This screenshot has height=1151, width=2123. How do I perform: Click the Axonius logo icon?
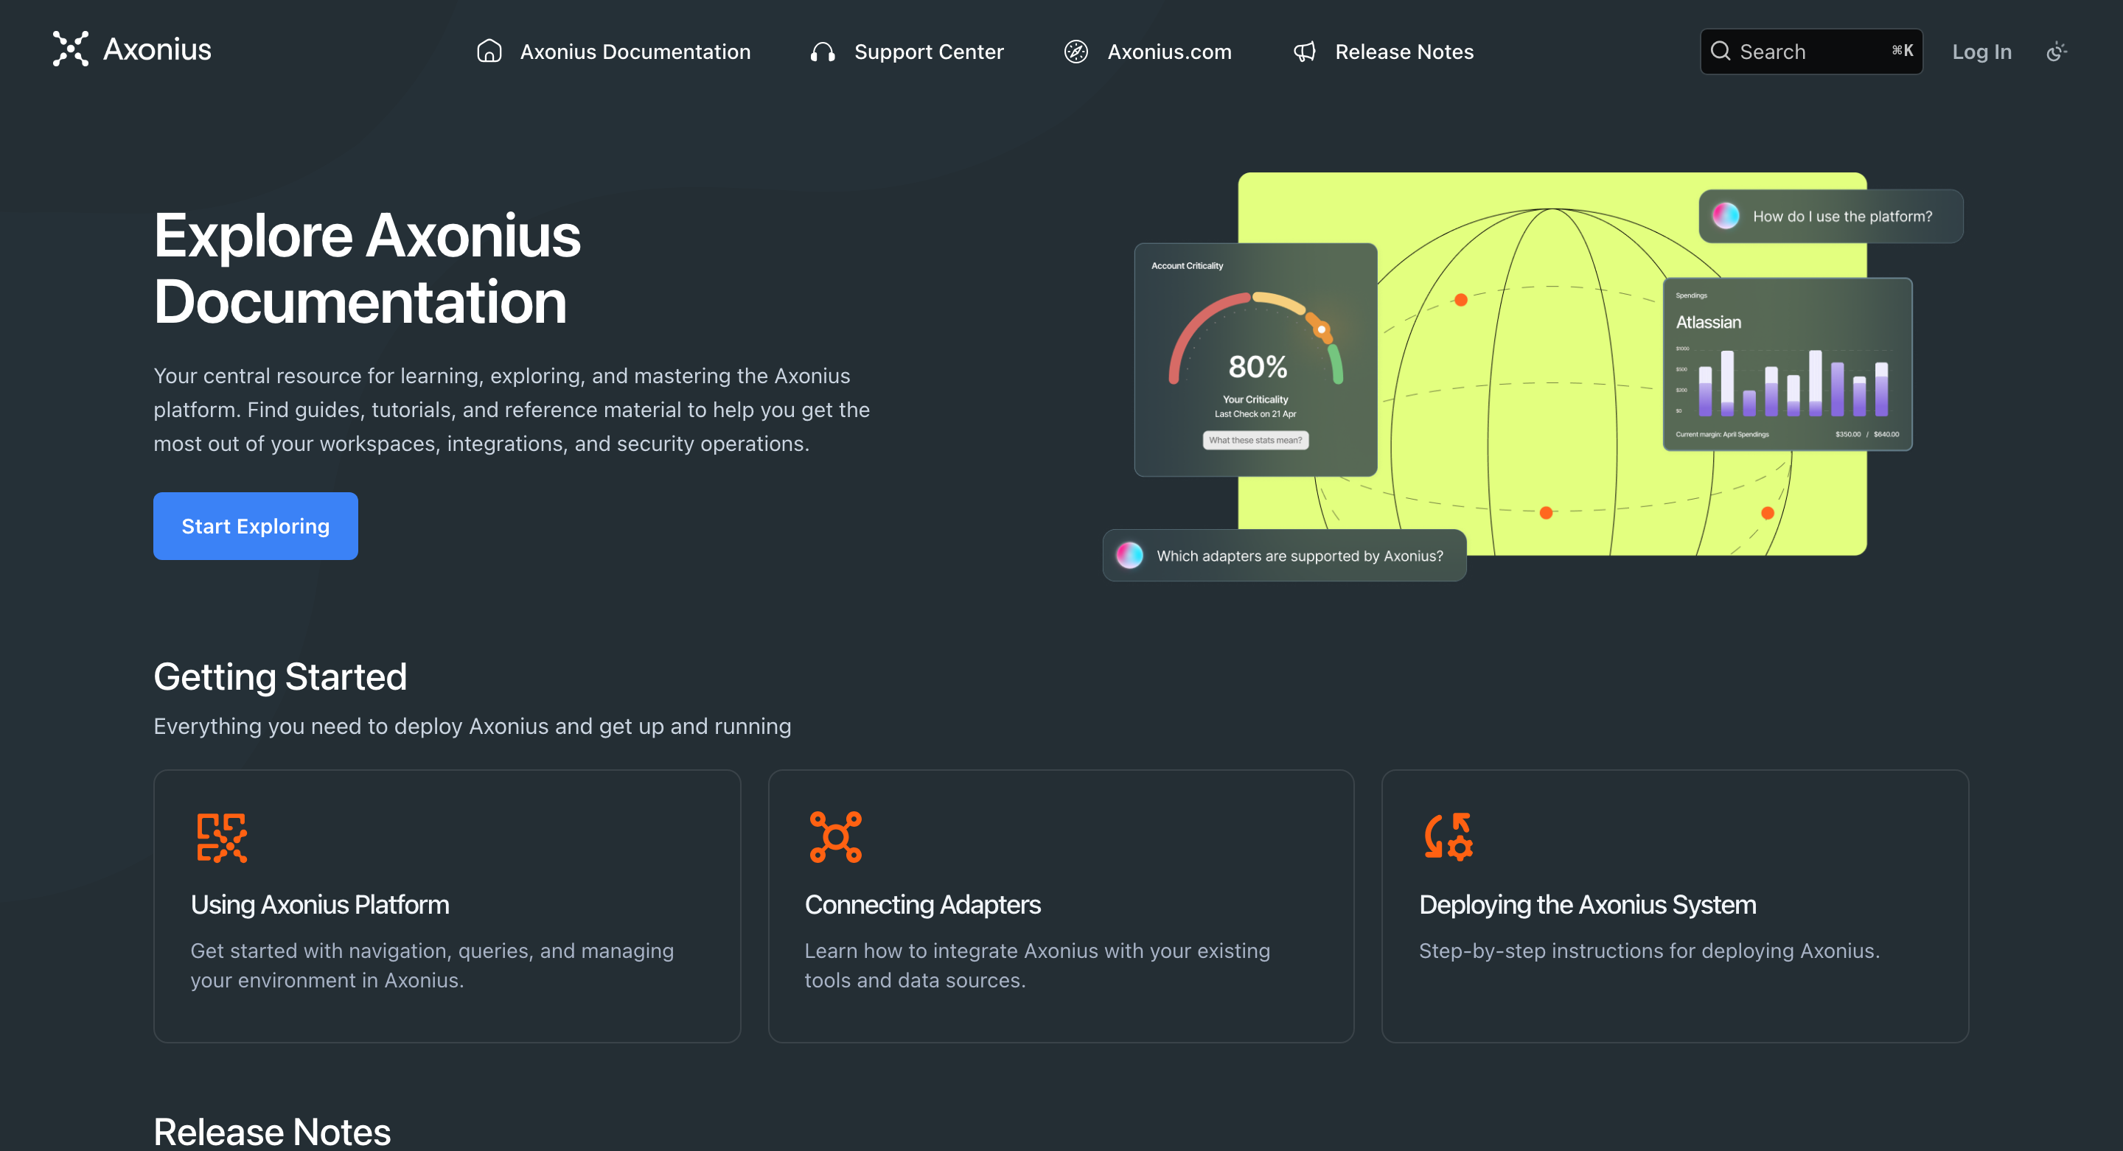[70, 49]
